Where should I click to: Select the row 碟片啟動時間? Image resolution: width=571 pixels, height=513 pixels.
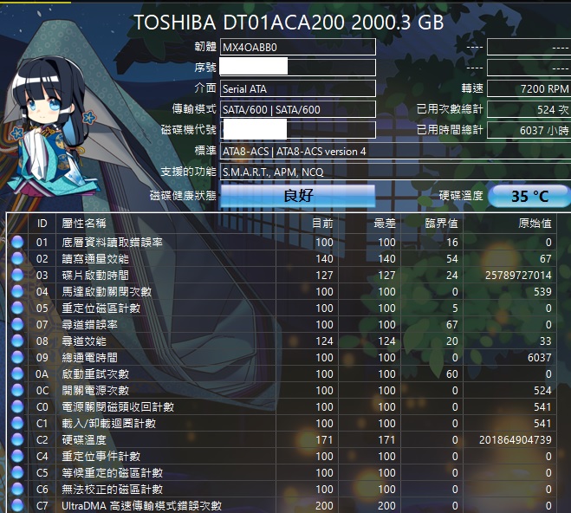[x=282, y=275]
